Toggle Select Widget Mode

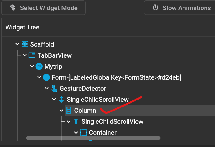(43, 8)
